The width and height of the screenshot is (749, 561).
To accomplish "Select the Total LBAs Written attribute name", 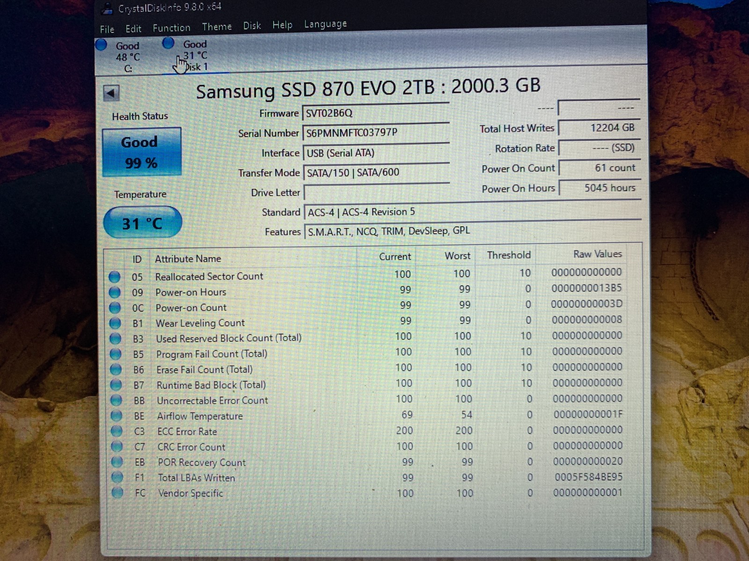I will coord(197,478).
